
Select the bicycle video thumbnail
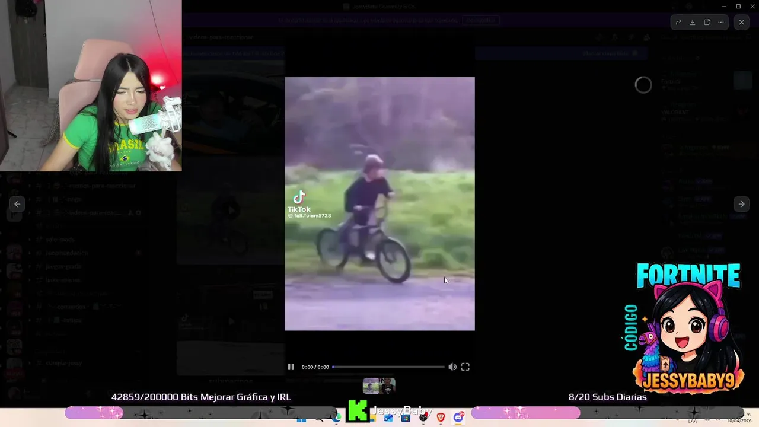pyautogui.click(x=371, y=386)
